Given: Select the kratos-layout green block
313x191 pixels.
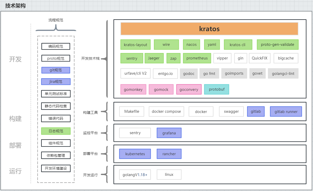Looking at the screenshot, I should click(x=135, y=45).
